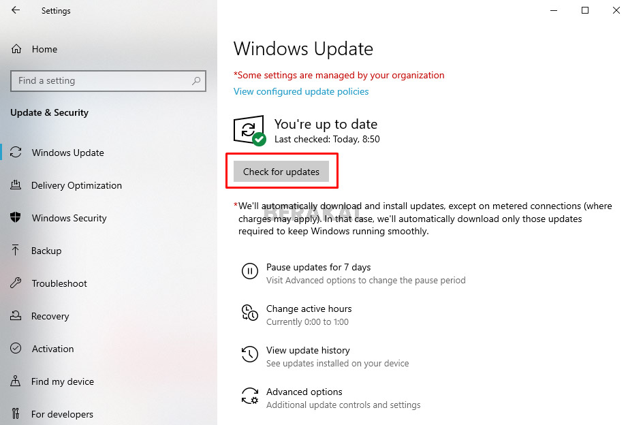Image resolution: width=628 pixels, height=425 pixels.
Task: Open View configured update policies link
Action: click(x=301, y=91)
